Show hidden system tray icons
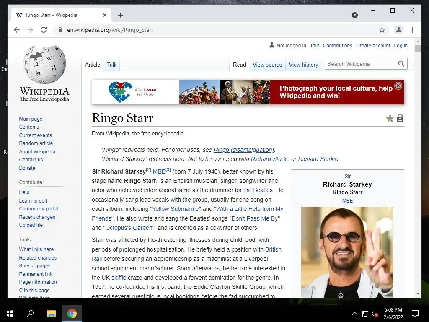Image resolution: width=429 pixels, height=322 pixels. [354, 314]
